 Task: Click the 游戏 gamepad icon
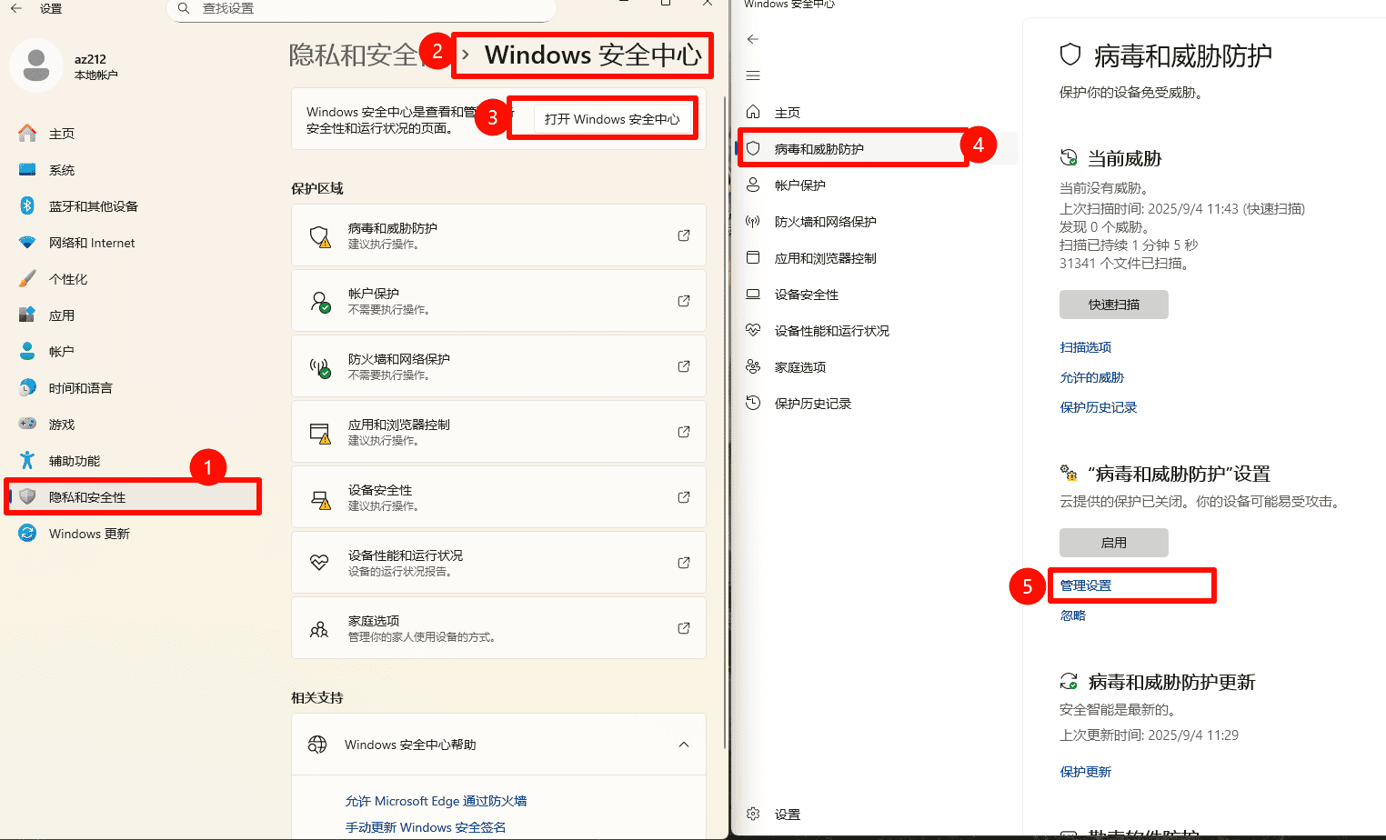point(27,425)
